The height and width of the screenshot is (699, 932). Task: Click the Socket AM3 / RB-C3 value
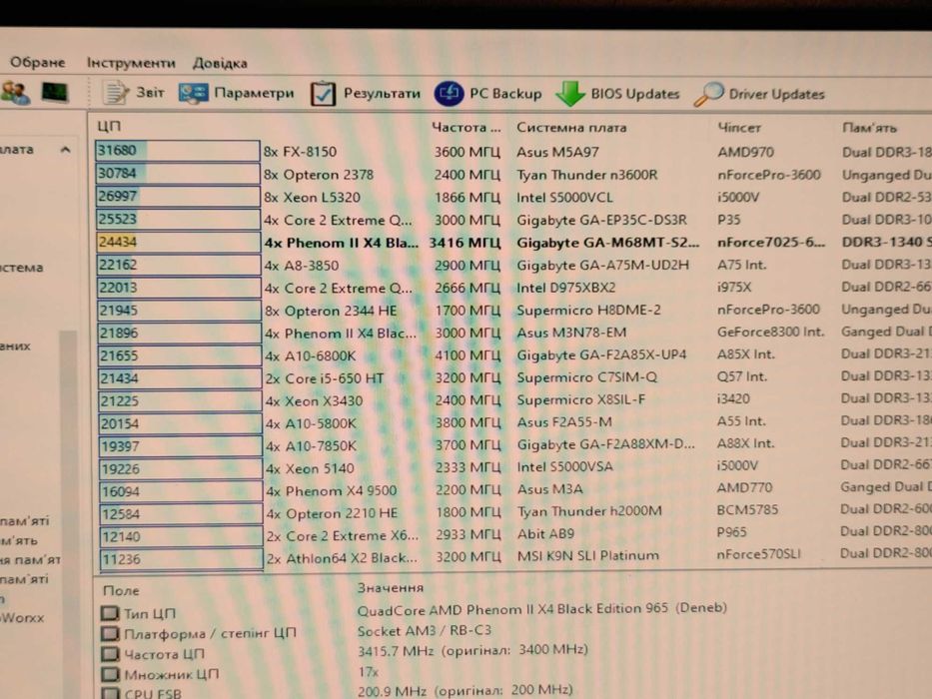click(424, 631)
